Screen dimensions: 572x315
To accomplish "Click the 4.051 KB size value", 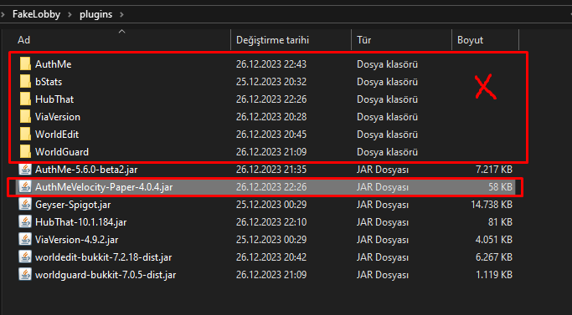I will tap(494, 240).
